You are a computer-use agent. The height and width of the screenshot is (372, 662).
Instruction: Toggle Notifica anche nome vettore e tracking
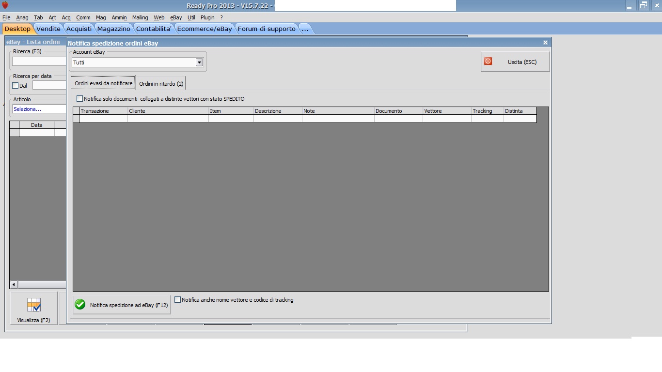[x=177, y=300]
